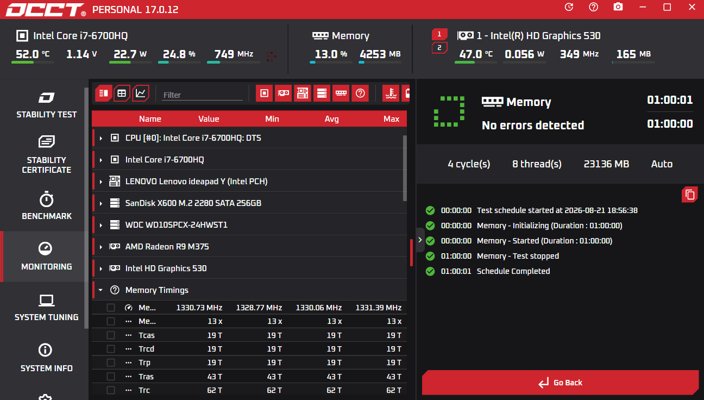Image resolution: width=704 pixels, height=400 pixels.
Task: Click the refresh clock icon in title bar
Action: coord(569,7)
